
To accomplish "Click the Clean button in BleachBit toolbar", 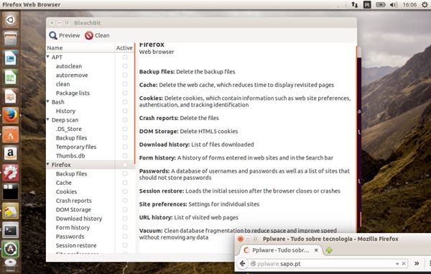I will click(x=97, y=35).
